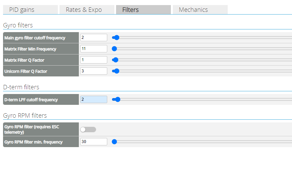This screenshot has height=187, width=292.
Task: Click the D-term LPF cutoff frequency label
Action: pos(31,100)
